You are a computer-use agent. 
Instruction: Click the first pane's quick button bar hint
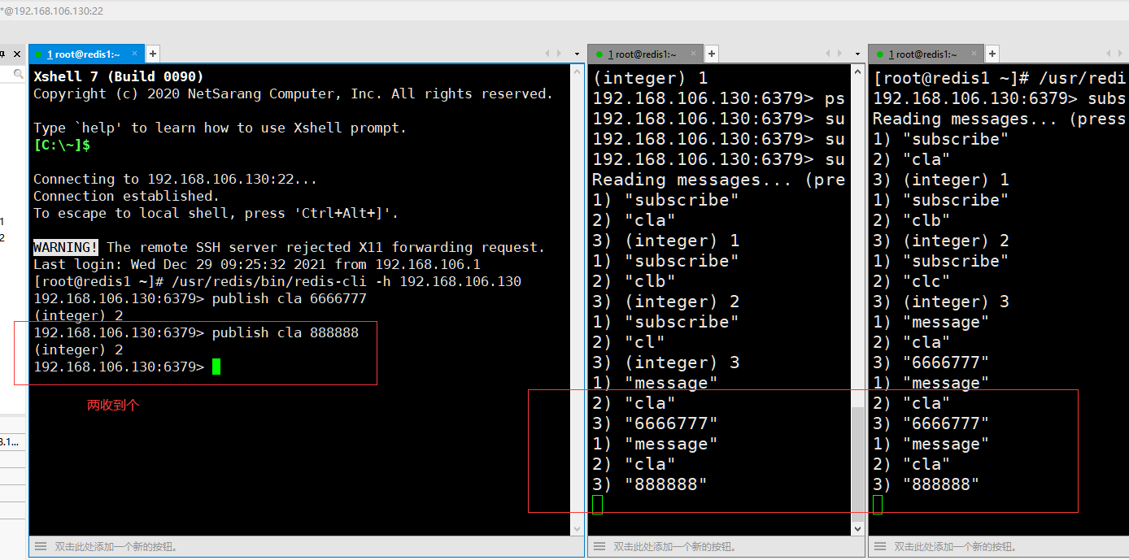(116, 547)
